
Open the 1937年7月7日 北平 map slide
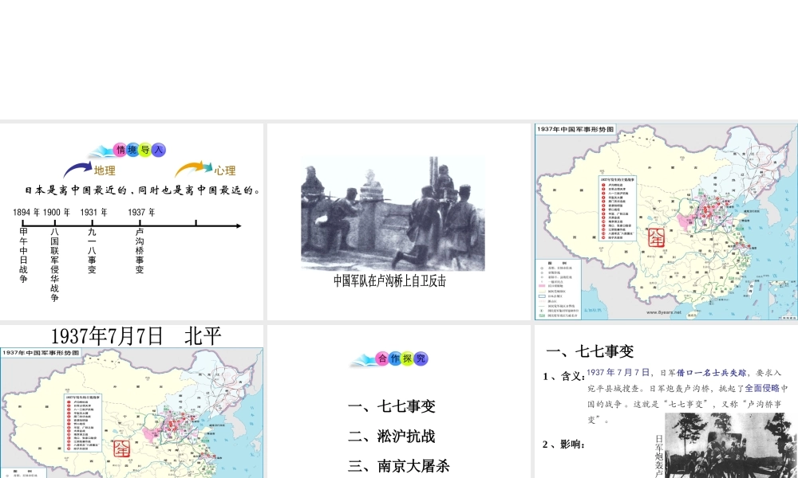click(x=132, y=402)
